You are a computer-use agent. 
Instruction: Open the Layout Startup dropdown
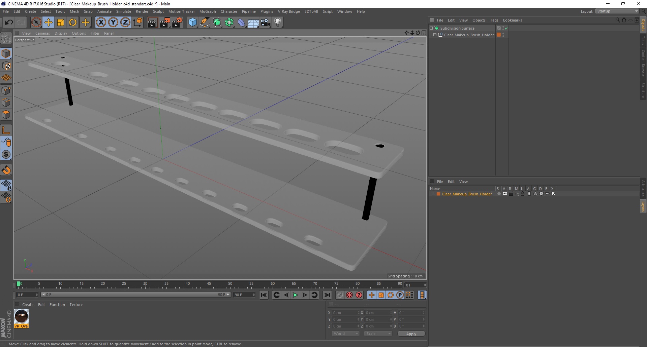(617, 11)
